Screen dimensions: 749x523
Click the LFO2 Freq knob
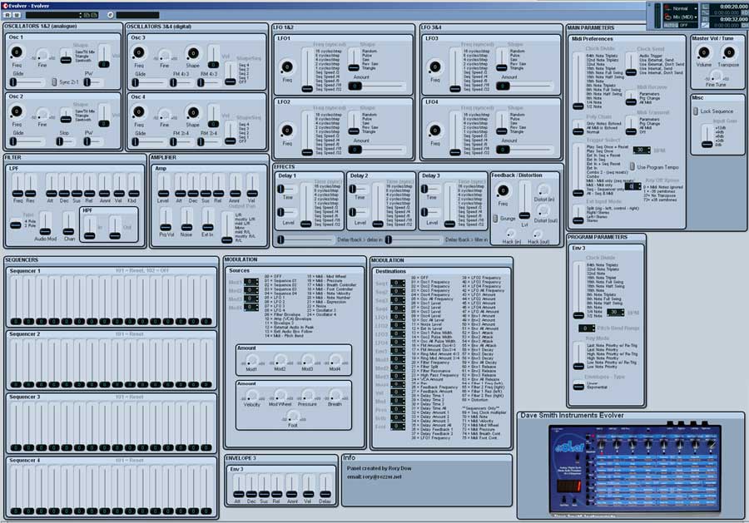(x=287, y=131)
